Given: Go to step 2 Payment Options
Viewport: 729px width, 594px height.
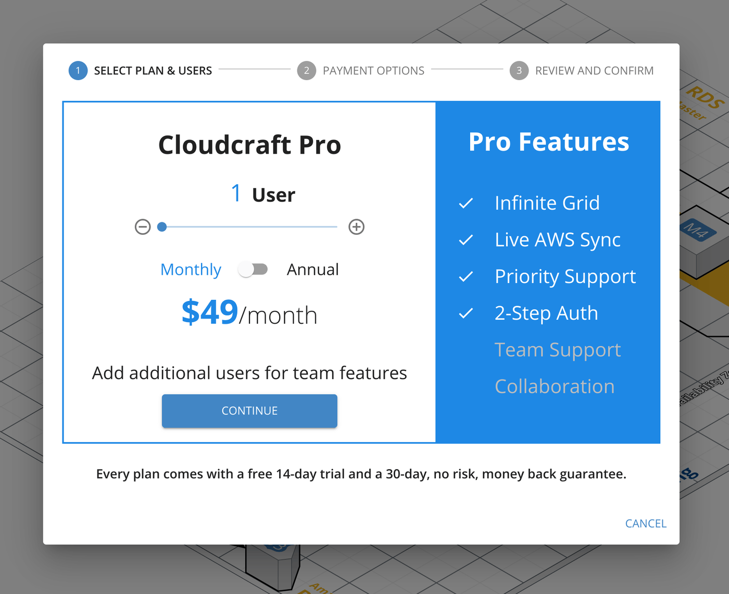Looking at the screenshot, I should 361,70.
